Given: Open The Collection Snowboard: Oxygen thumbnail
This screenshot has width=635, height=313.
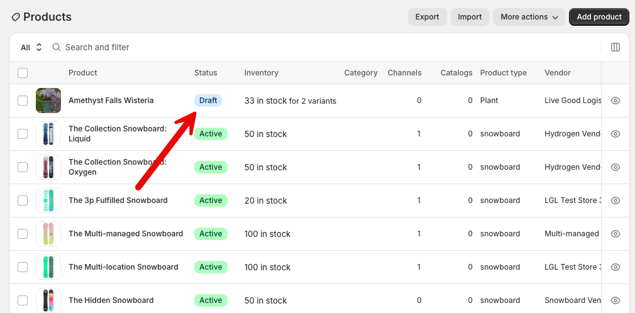Looking at the screenshot, I should [x=48, y=167].
